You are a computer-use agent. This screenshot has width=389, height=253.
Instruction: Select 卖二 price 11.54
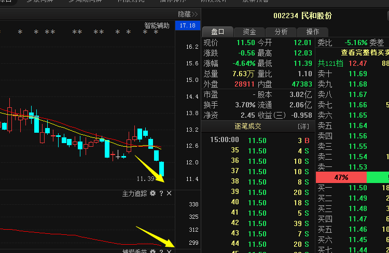click(x=358, y=157)
